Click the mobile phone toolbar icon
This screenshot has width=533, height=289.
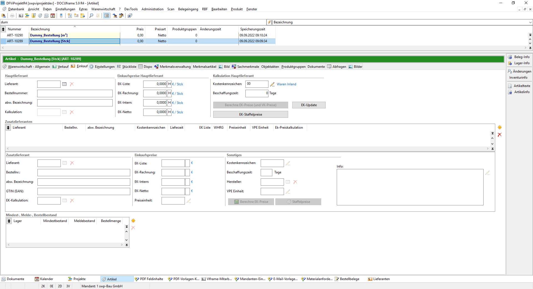coord(61,16)
